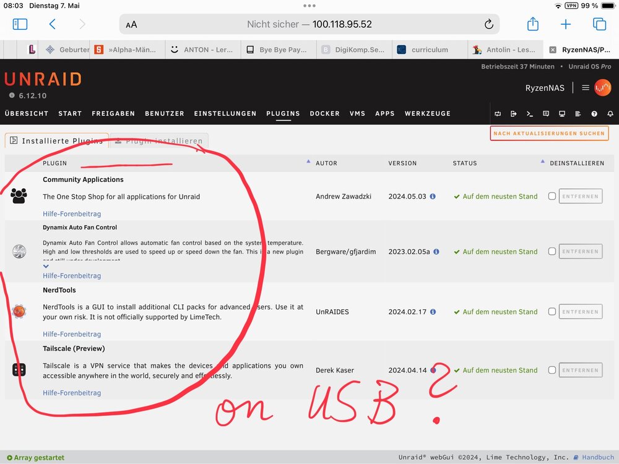Switch to the ANTON - Ler... browser tab

(203, 49)
